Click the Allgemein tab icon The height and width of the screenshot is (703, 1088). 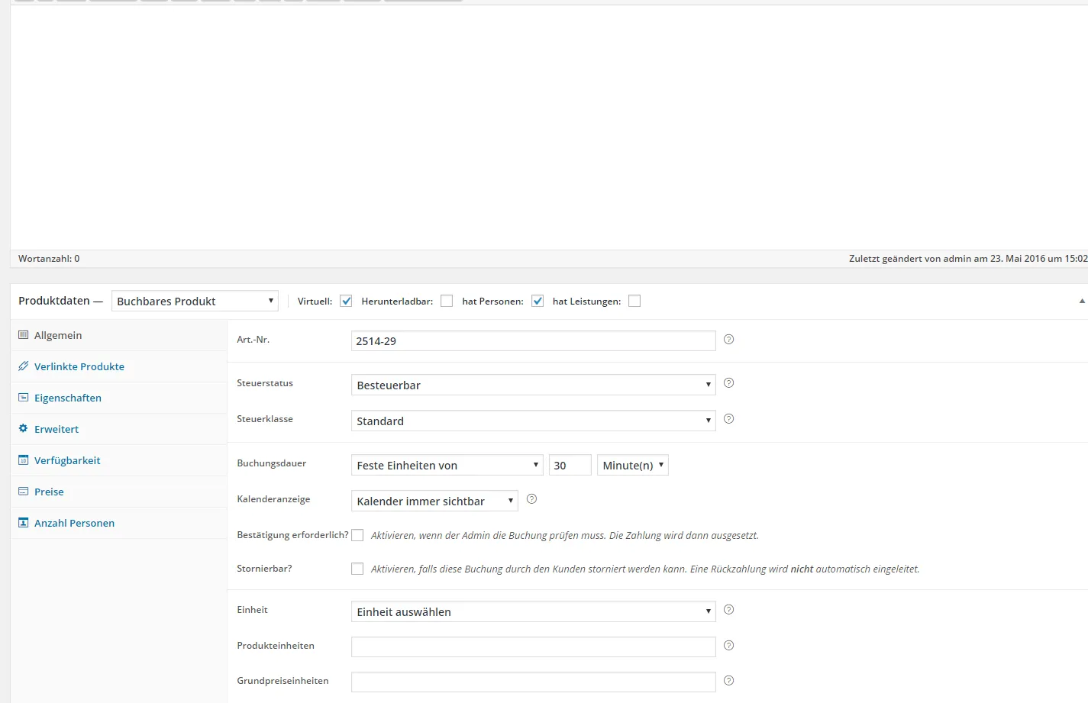(x=23, y=335)
